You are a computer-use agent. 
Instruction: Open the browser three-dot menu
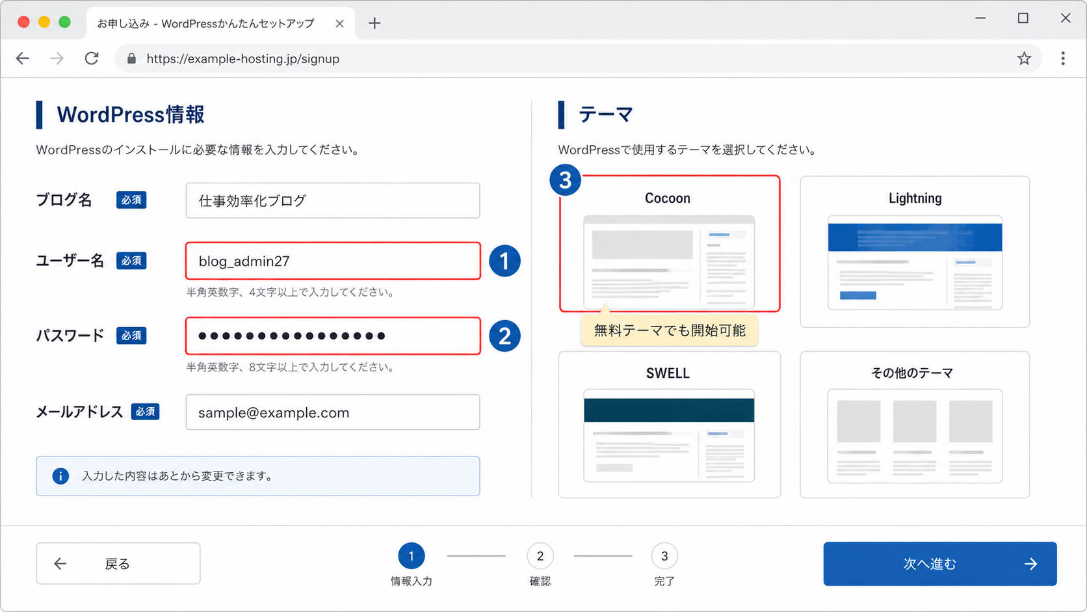(1063, 59)
